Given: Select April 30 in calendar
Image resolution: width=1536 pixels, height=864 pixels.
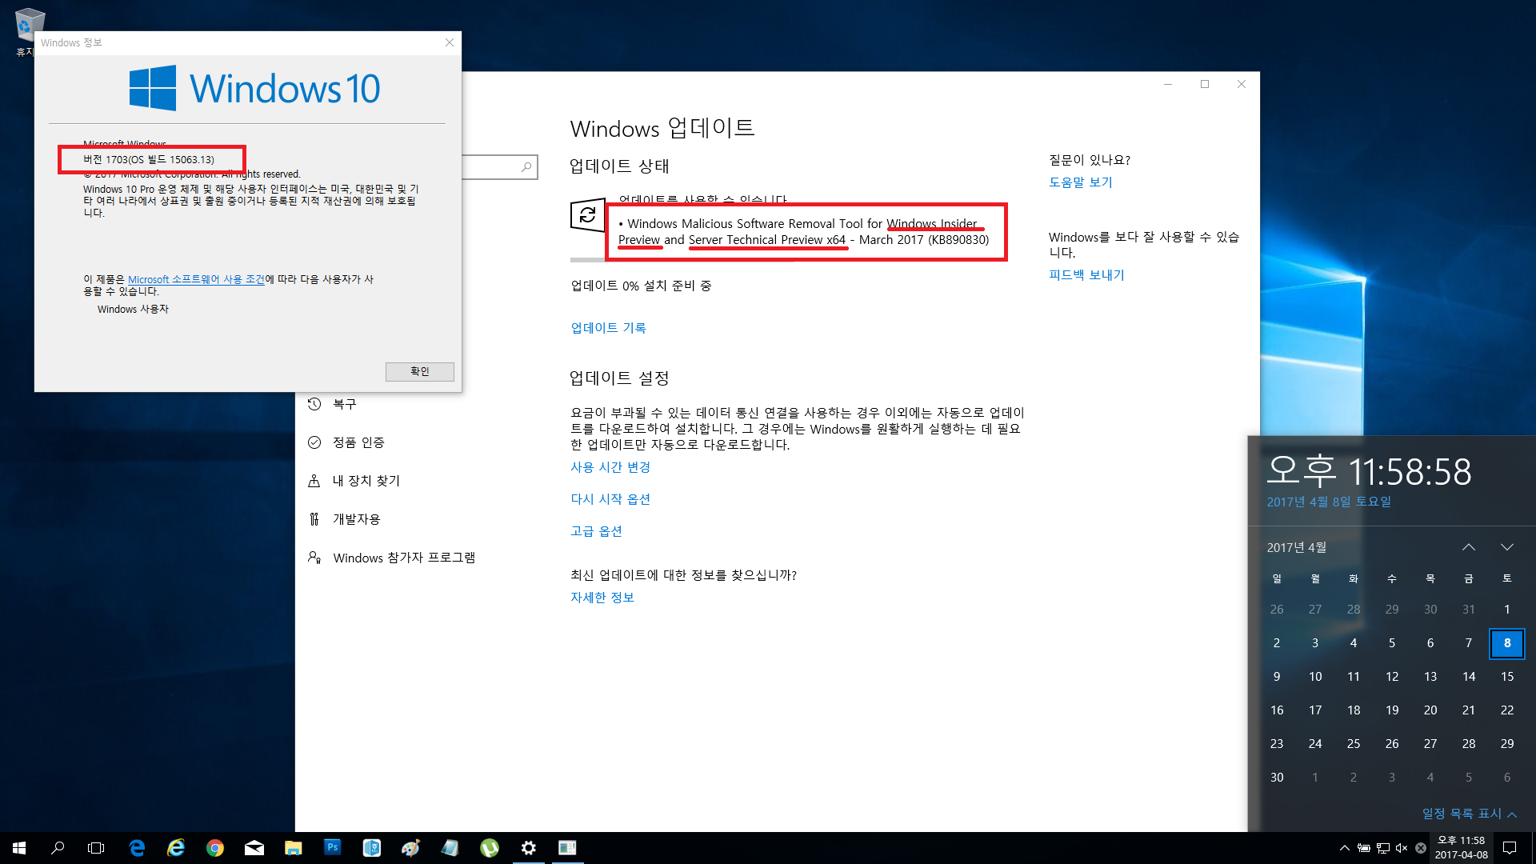Looking at the screenshot, I should pos(1277,778).
